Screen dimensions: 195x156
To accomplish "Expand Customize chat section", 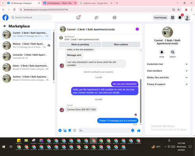I will (167, 64).
